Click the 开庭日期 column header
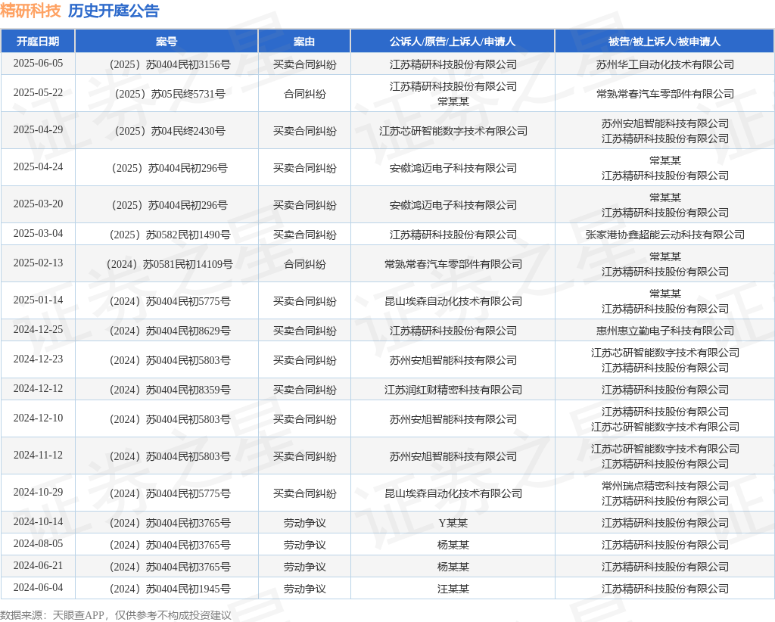775x622 pixels. tap(38, 42)
